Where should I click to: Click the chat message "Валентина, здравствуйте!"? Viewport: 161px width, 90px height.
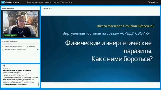click(x=12, y=72)
